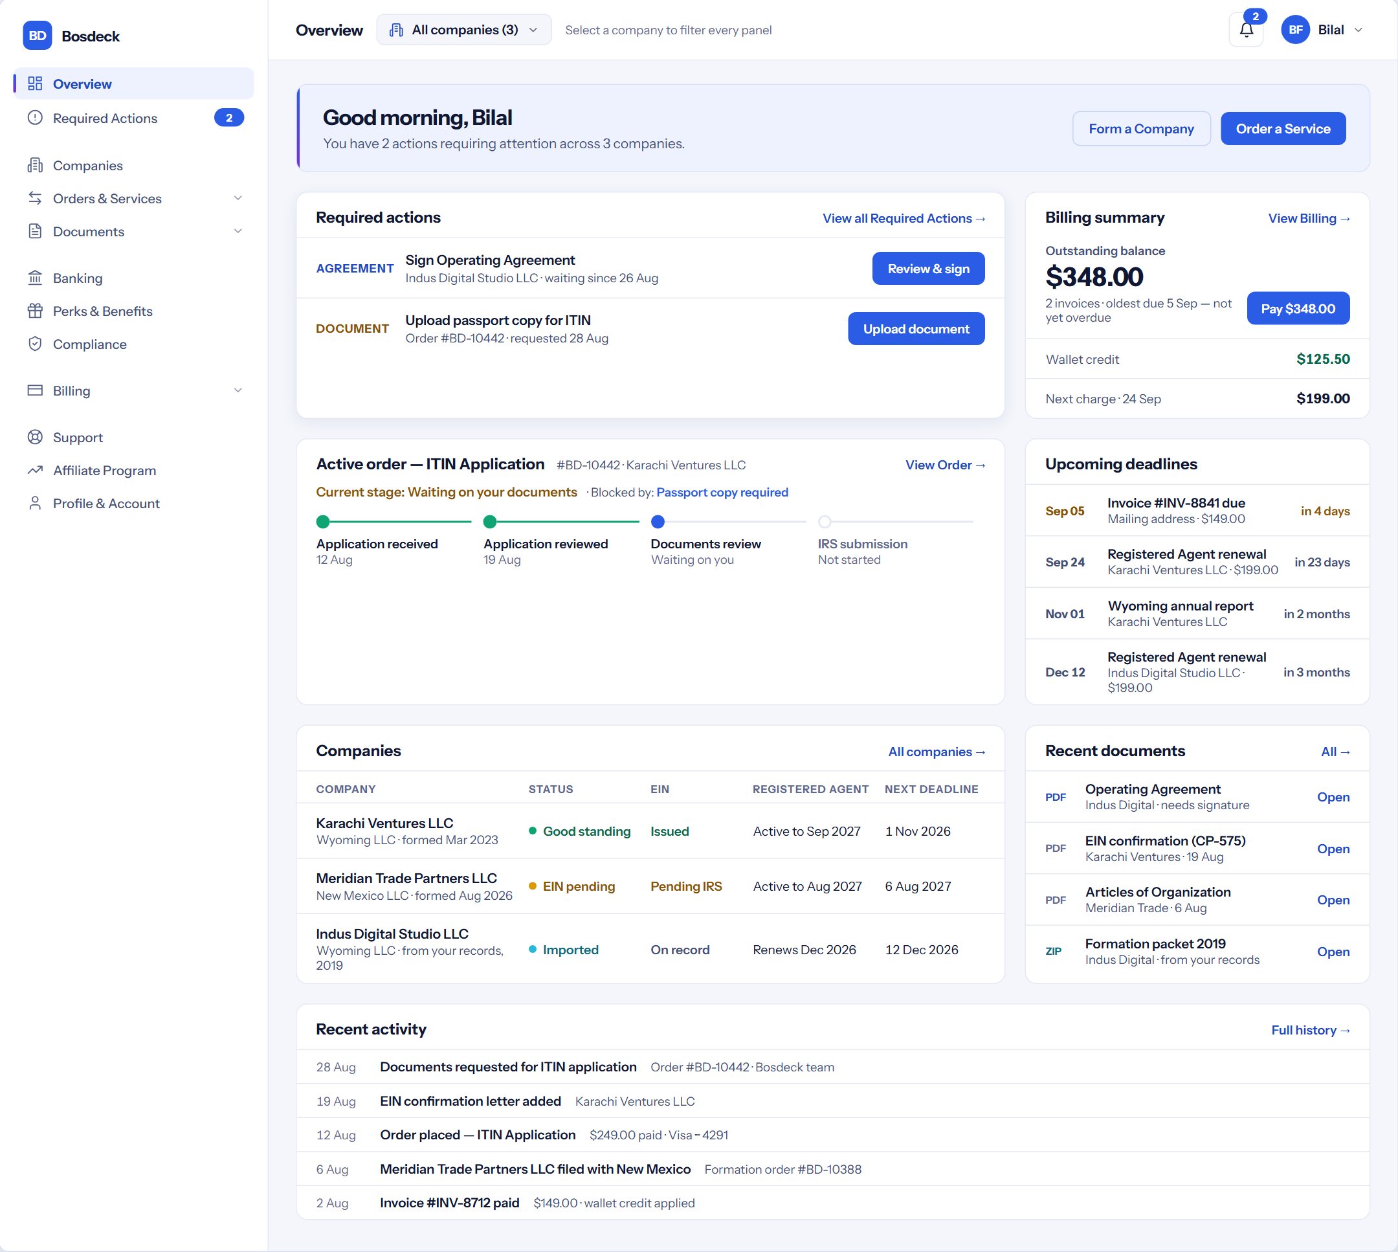Click the Documents file icon in sidebar
The width and height of the screenshot is (1398, 1252).
pos(35,231)
